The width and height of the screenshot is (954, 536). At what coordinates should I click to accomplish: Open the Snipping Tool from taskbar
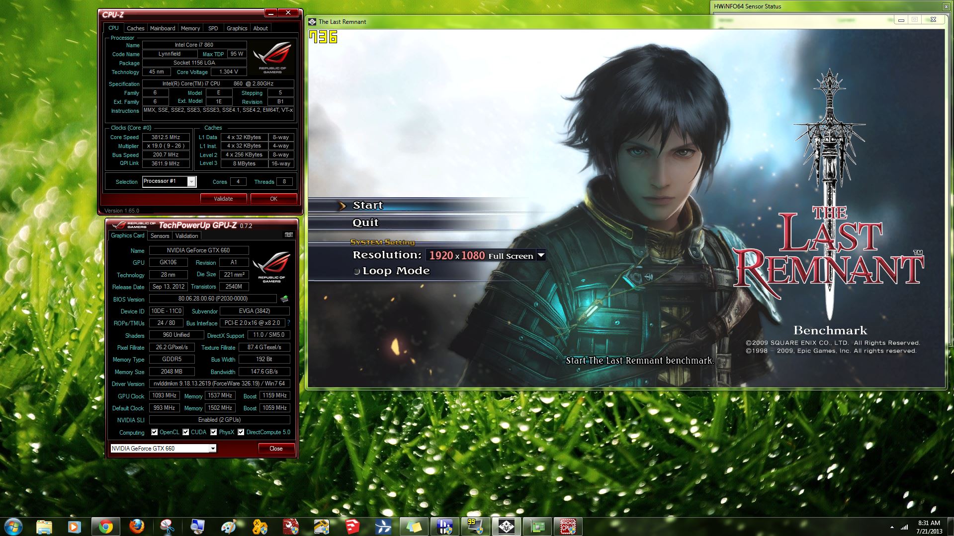[167, 526]
